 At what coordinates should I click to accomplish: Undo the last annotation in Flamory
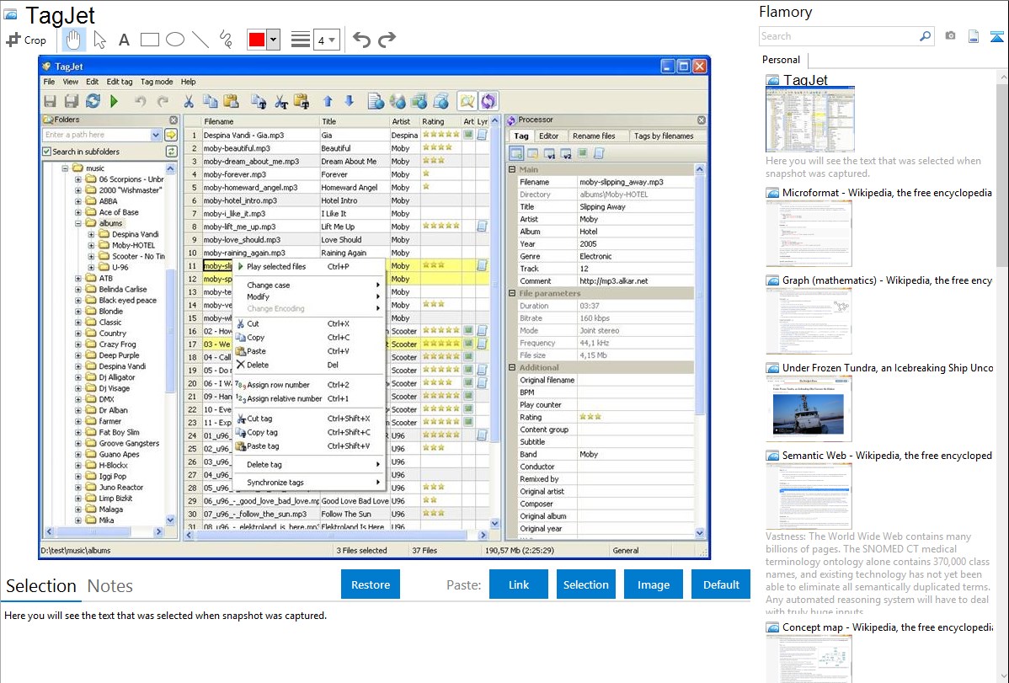tap(361, 40)
